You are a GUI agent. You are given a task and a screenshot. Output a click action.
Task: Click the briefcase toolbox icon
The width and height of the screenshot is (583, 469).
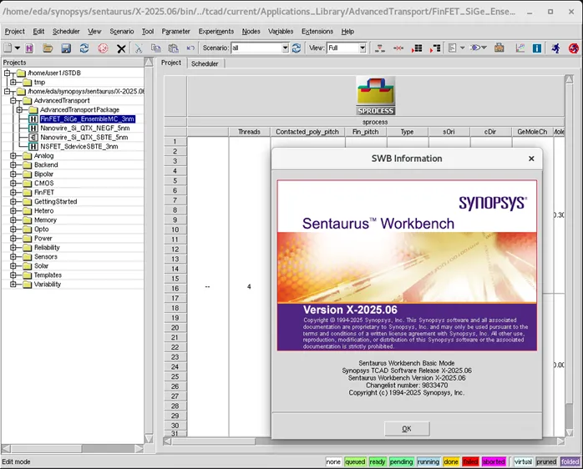[x=499, y=48]
